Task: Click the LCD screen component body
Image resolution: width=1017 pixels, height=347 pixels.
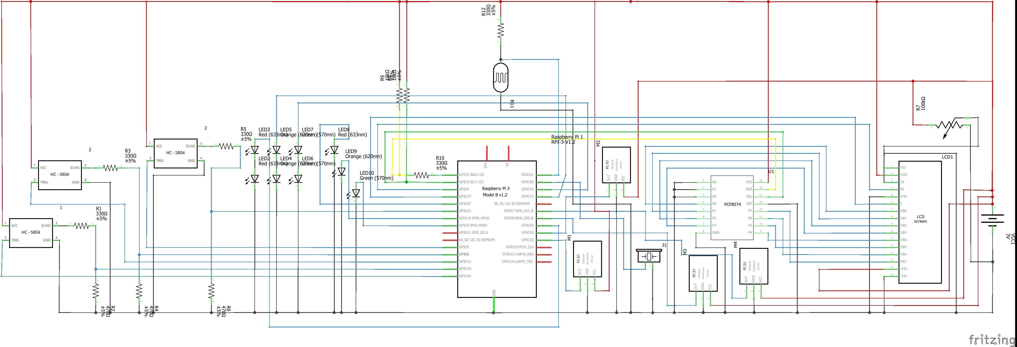Action: 920,222
